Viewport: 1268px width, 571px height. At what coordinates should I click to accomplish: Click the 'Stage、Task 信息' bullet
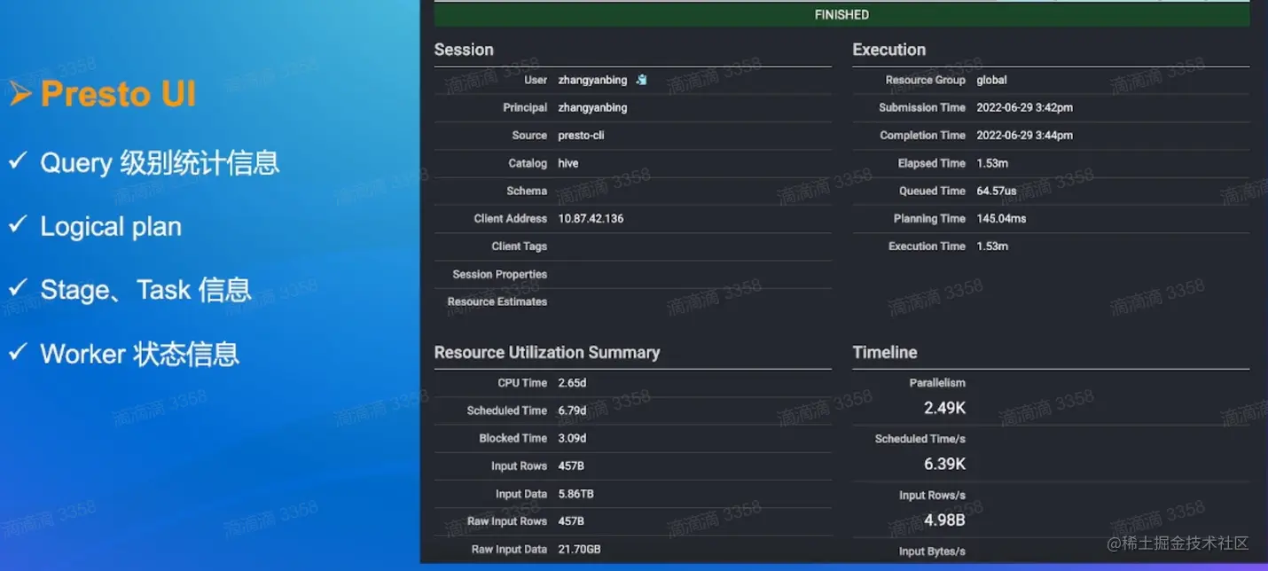coord(145,290)
